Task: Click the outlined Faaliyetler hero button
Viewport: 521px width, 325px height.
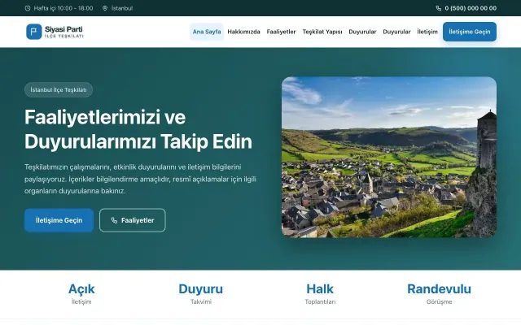Action: tap(132, 220)
